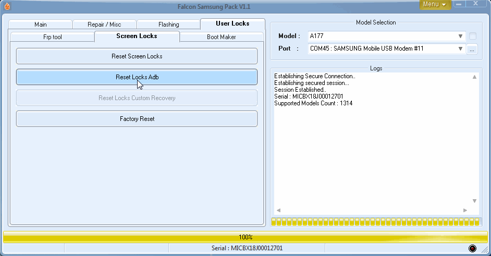491x256 pixels.
Task: Click the Logs scroll left arrow
Action: 278,210
